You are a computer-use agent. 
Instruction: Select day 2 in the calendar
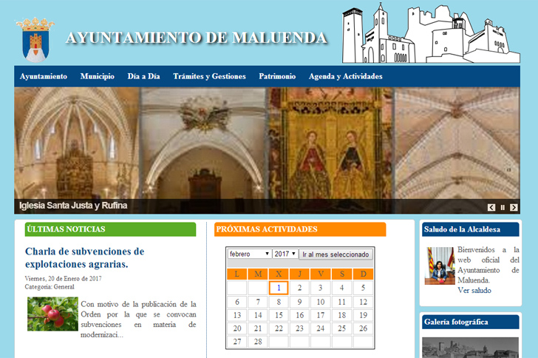point(299,288)
